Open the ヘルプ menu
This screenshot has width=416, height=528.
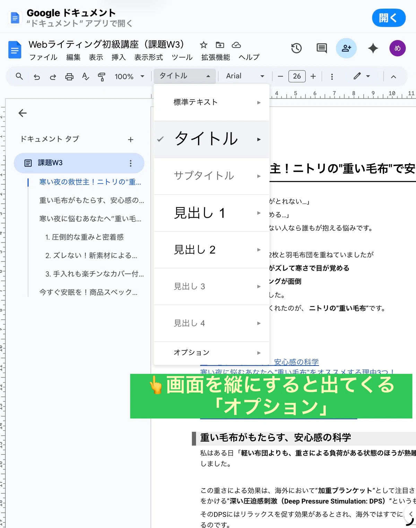pos(249,57)
